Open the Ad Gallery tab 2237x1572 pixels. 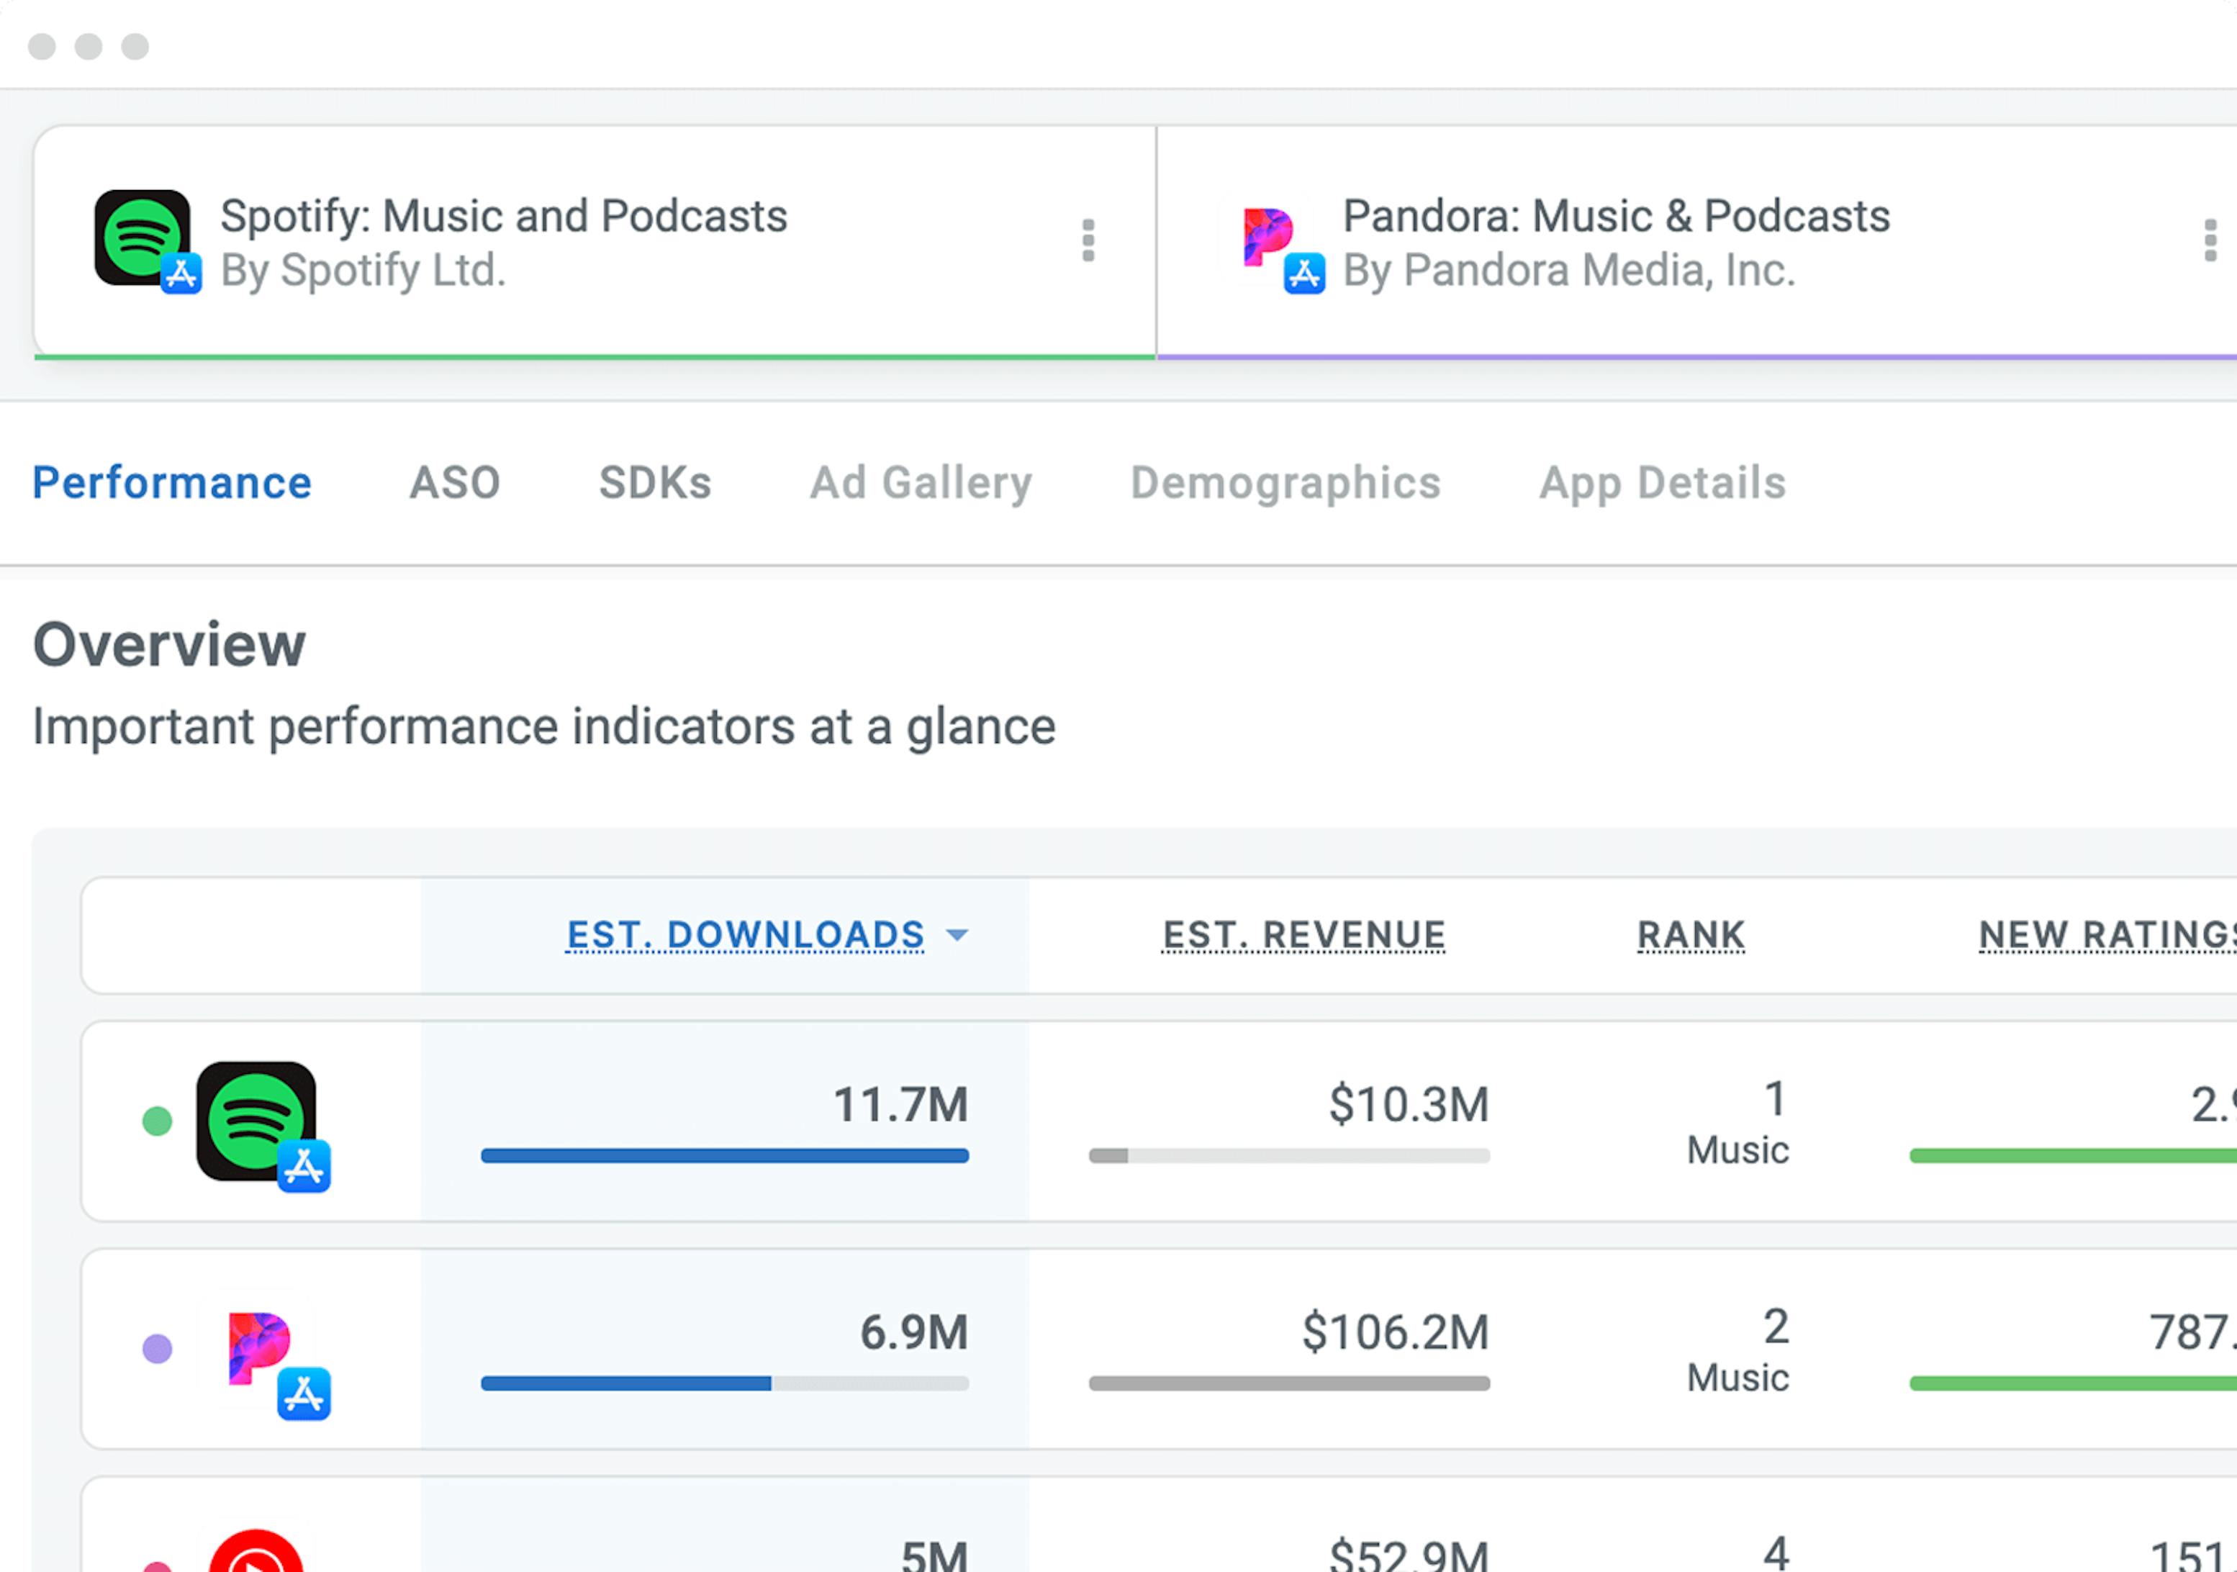click(921, 484)
